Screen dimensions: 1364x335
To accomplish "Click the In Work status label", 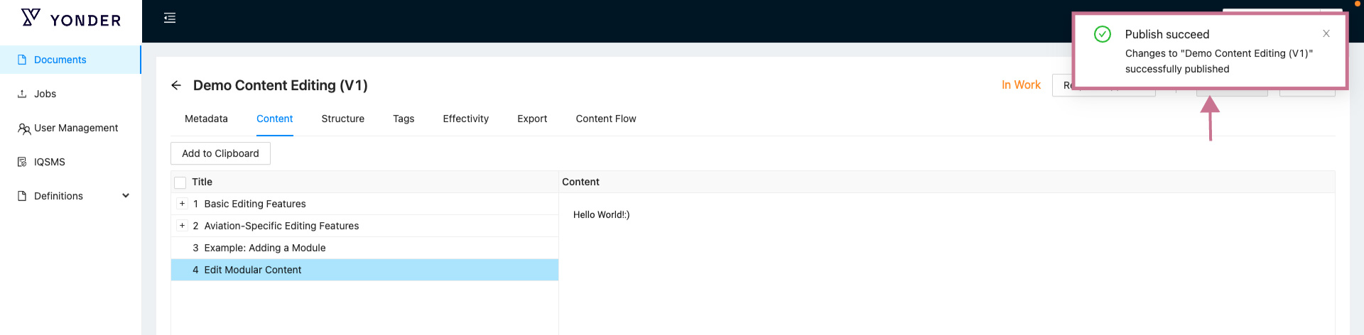I will coord(1021,85).
